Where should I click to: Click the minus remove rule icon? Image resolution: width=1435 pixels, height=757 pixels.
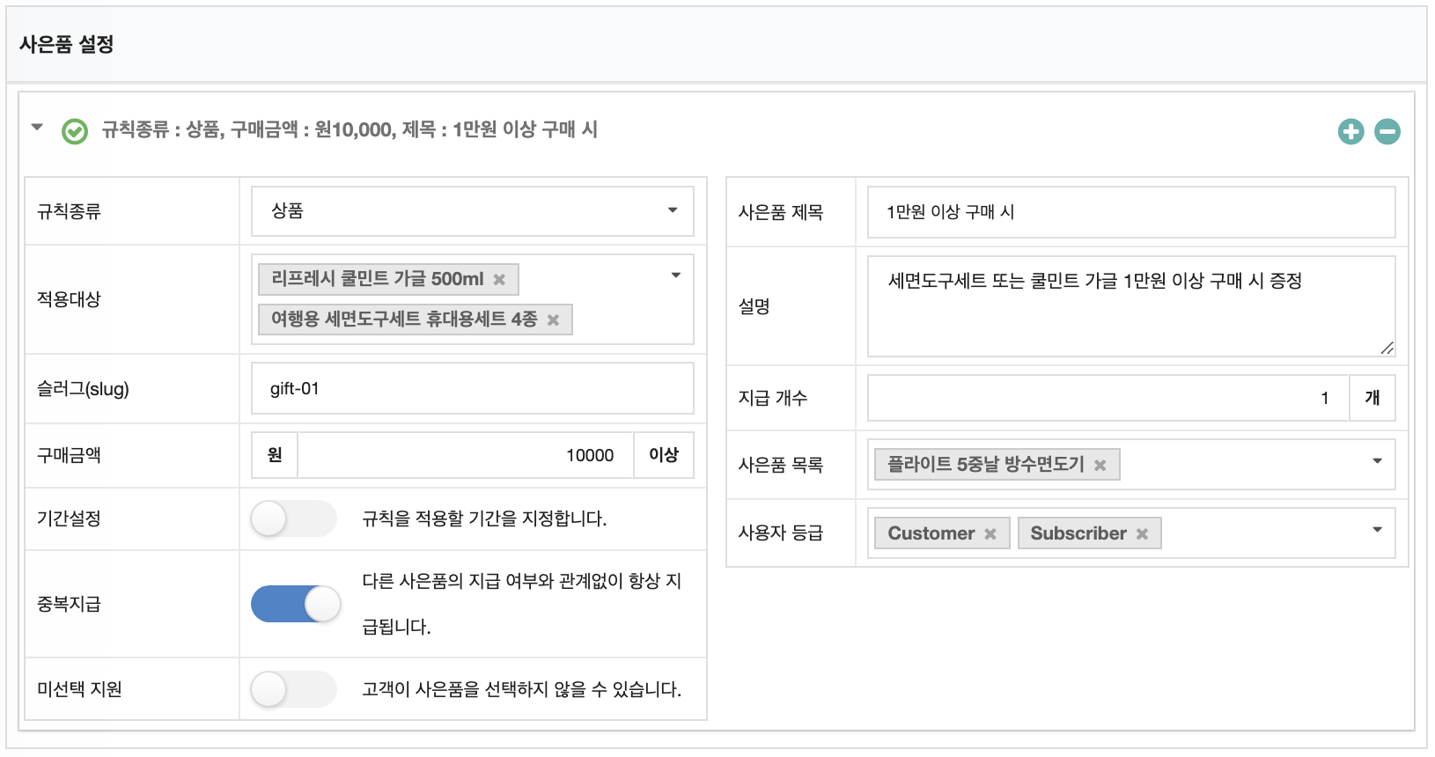tap(1387, 132)
